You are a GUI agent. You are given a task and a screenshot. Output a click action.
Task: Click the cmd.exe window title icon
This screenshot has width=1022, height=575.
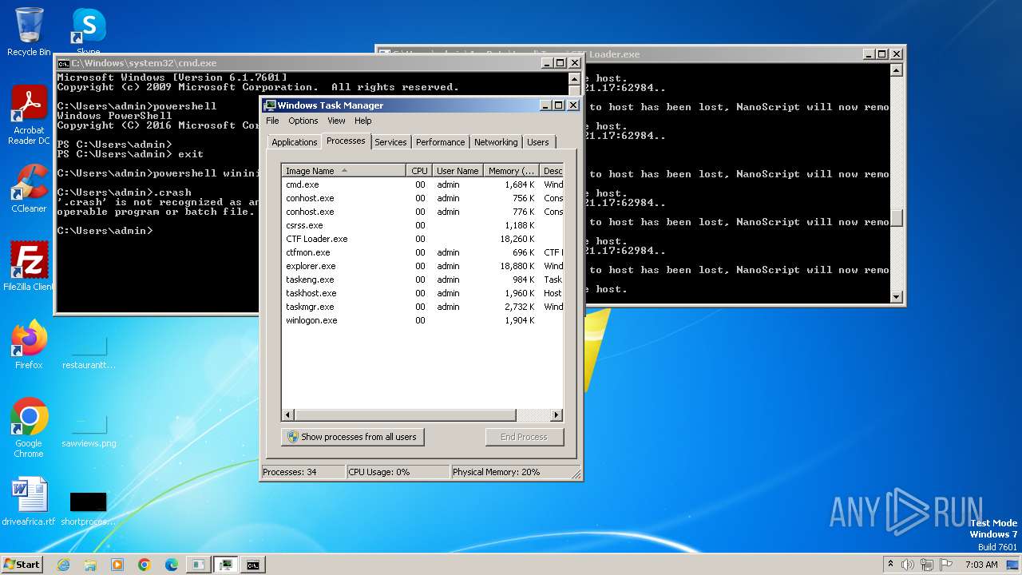[x=63, y=63]
